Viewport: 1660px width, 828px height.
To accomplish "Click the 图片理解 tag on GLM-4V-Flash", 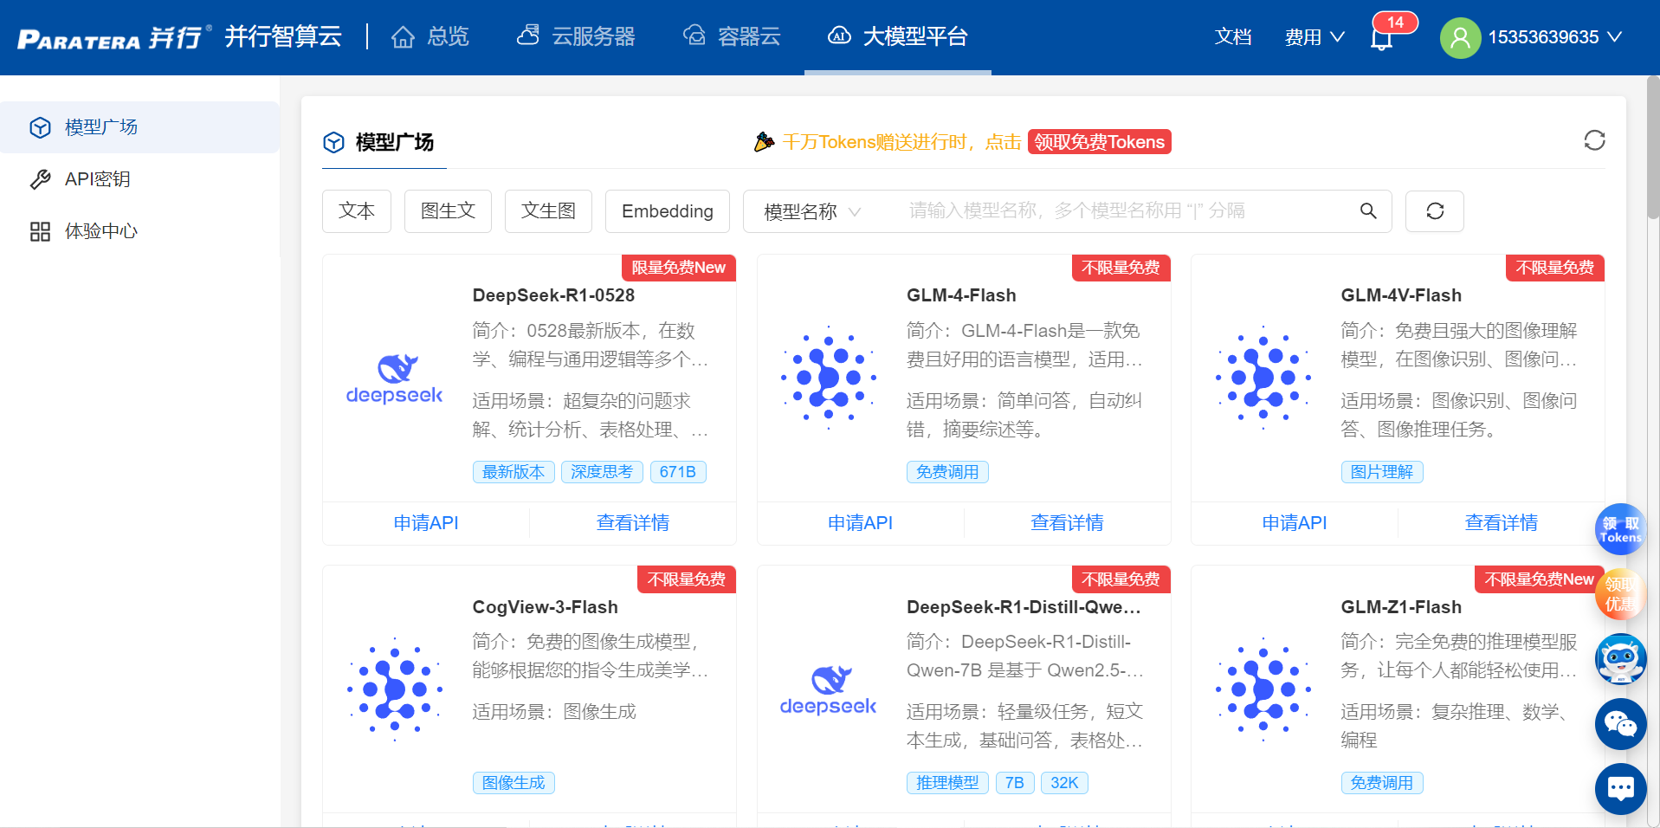I will (1382, 472).
